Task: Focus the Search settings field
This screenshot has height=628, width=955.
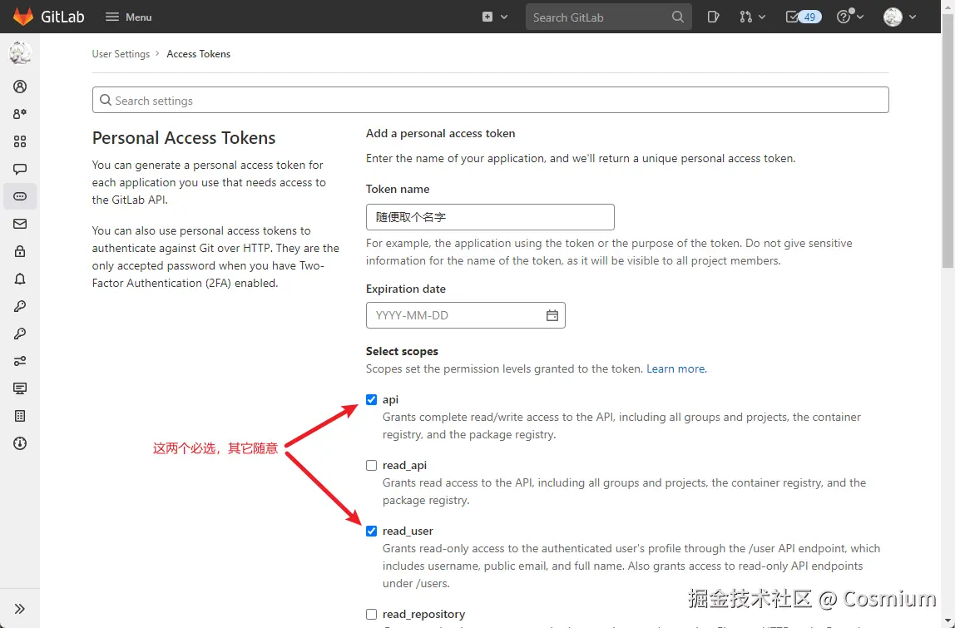Action: 490,100
